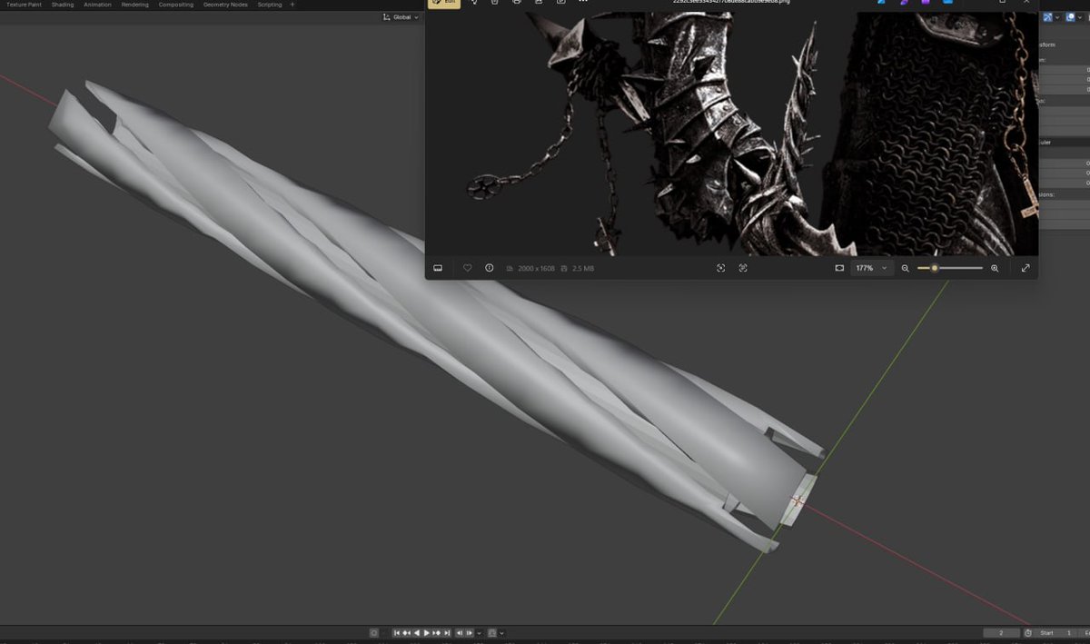
Task: Click visual search icon in Photos viewer
Action: click(x=743, y=268)
